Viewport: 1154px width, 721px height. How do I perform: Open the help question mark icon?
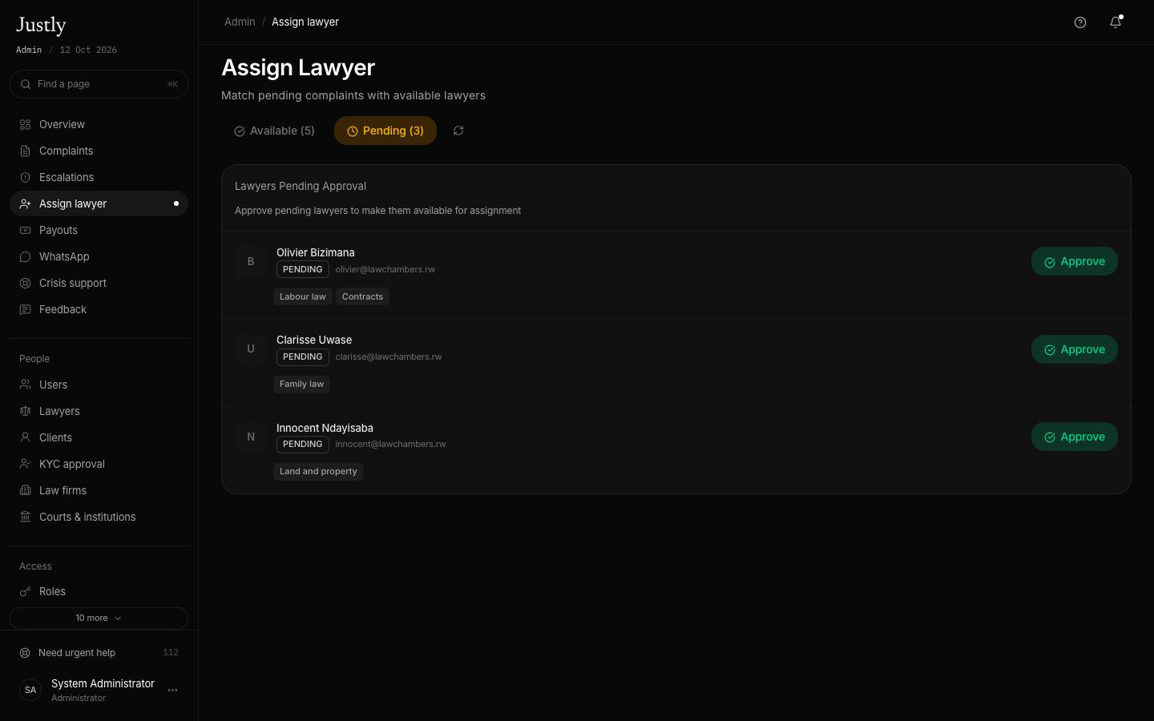1080,22
